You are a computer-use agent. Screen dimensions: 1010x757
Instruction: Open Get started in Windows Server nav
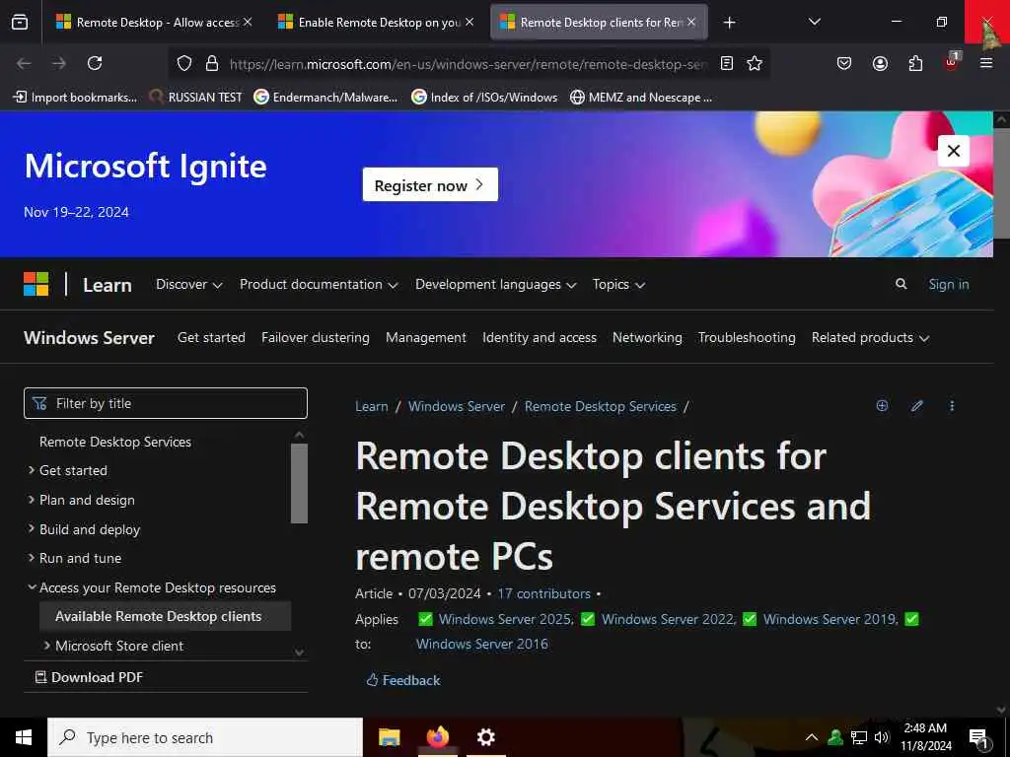pyautogui.click(x=211, y=337)
